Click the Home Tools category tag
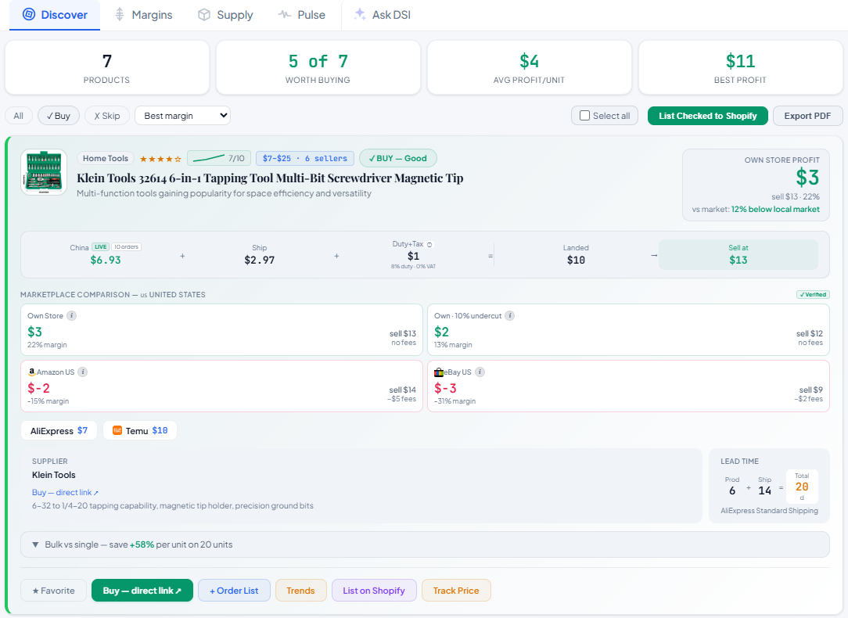The width and height of the screenshot is (848, 618). point(106,159)
